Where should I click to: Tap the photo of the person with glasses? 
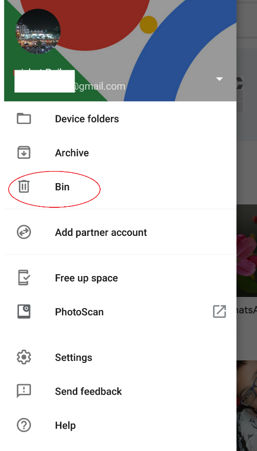(x=247, y=405)
